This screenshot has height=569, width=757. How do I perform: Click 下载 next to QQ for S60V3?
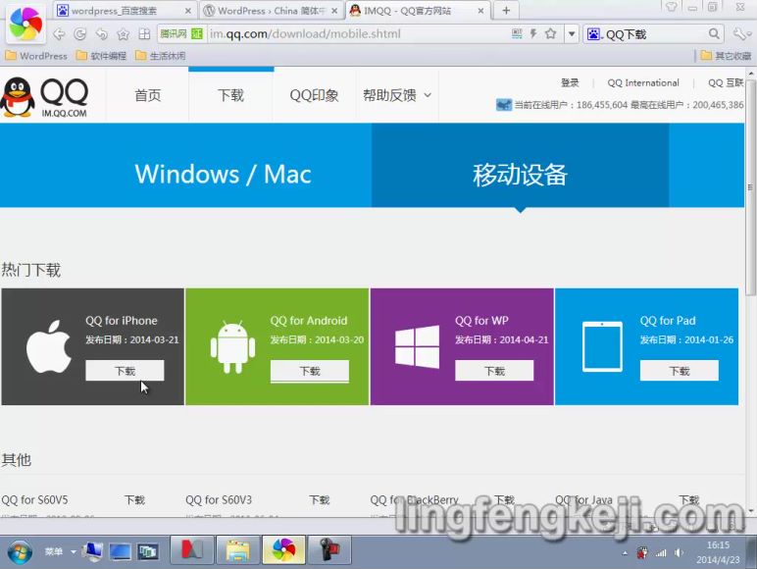point(319,500)
